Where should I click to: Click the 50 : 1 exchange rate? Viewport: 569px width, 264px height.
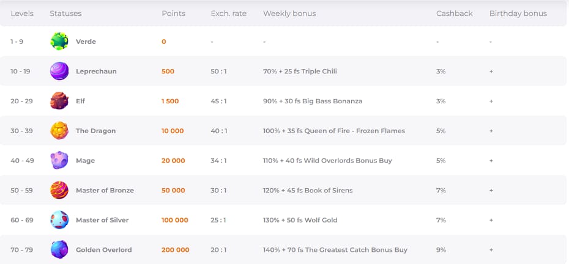pos(218,71)
